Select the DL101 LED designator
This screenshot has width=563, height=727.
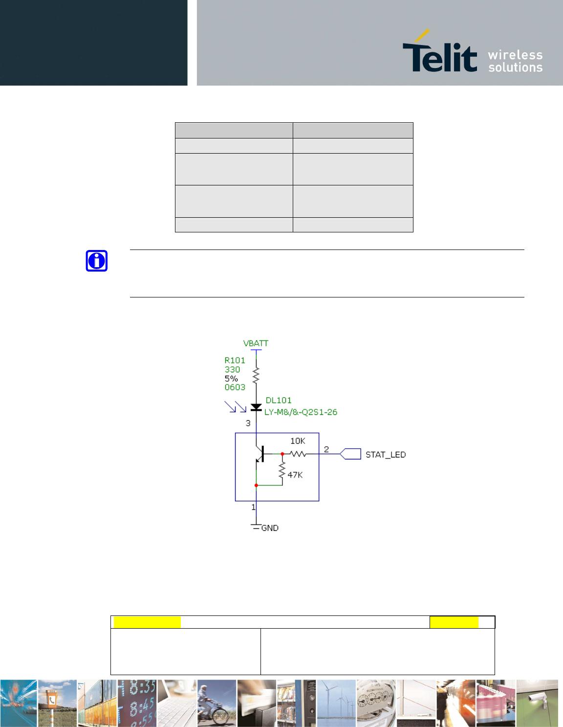click(278, 400)
